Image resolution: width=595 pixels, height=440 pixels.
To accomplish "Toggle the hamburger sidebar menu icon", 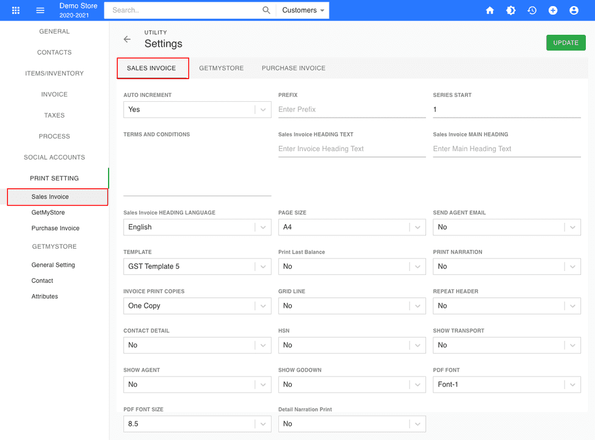I will 40,10.
